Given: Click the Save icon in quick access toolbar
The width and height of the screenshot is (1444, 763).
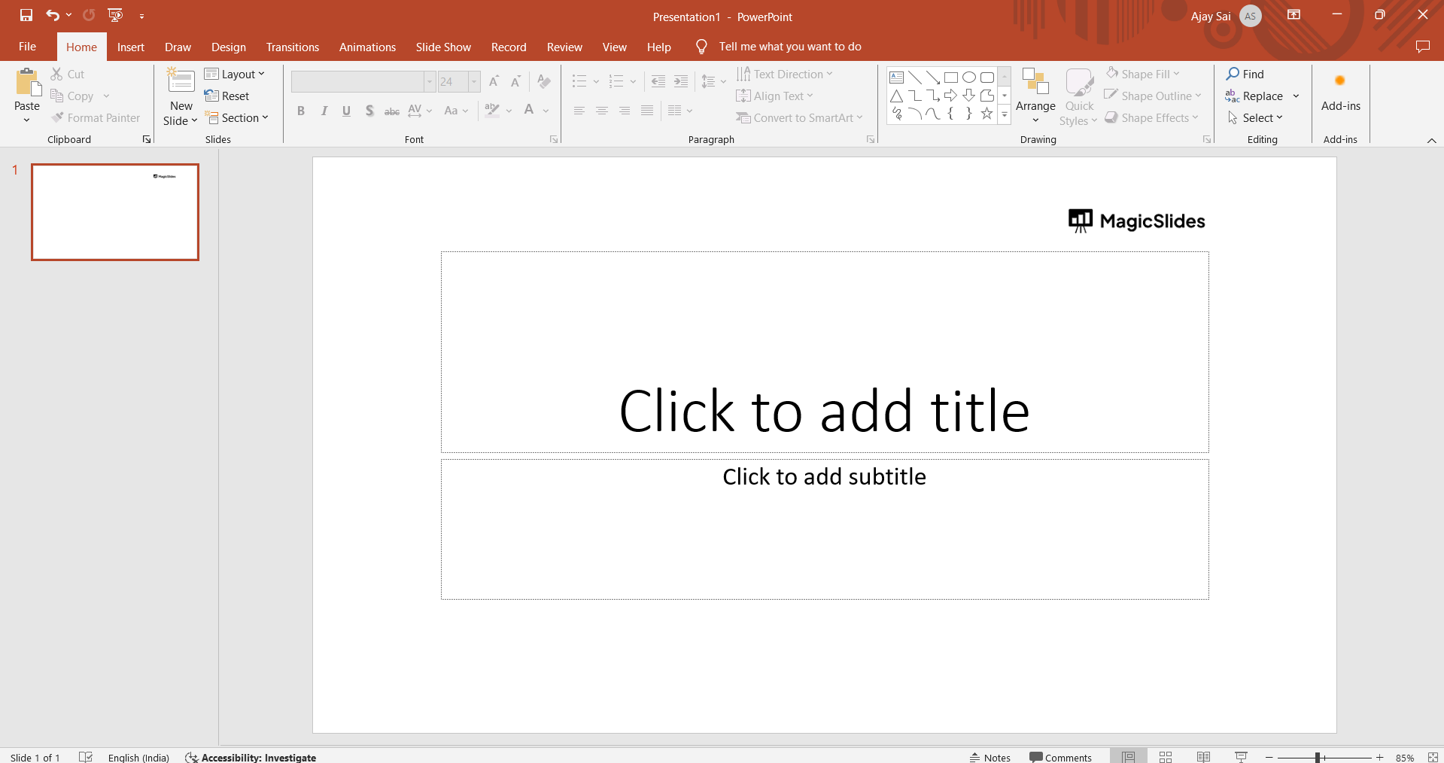Looking at the screenshot, I should click(x=26, y=15).
